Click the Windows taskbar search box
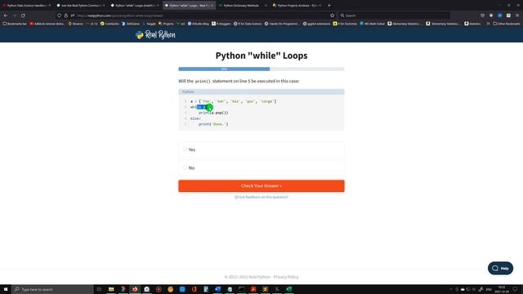The width and height of the screenshot is (523, 294). point(52,289)
